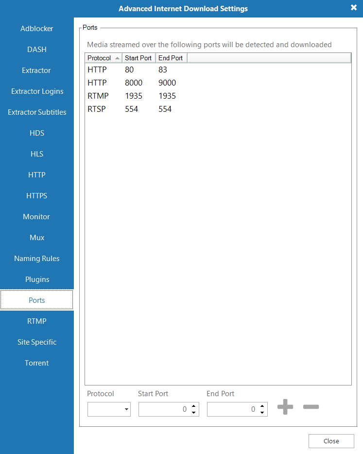Switch to the HLS tab
The height and width of the screenshot is (454, 363).
click(37, 154)
